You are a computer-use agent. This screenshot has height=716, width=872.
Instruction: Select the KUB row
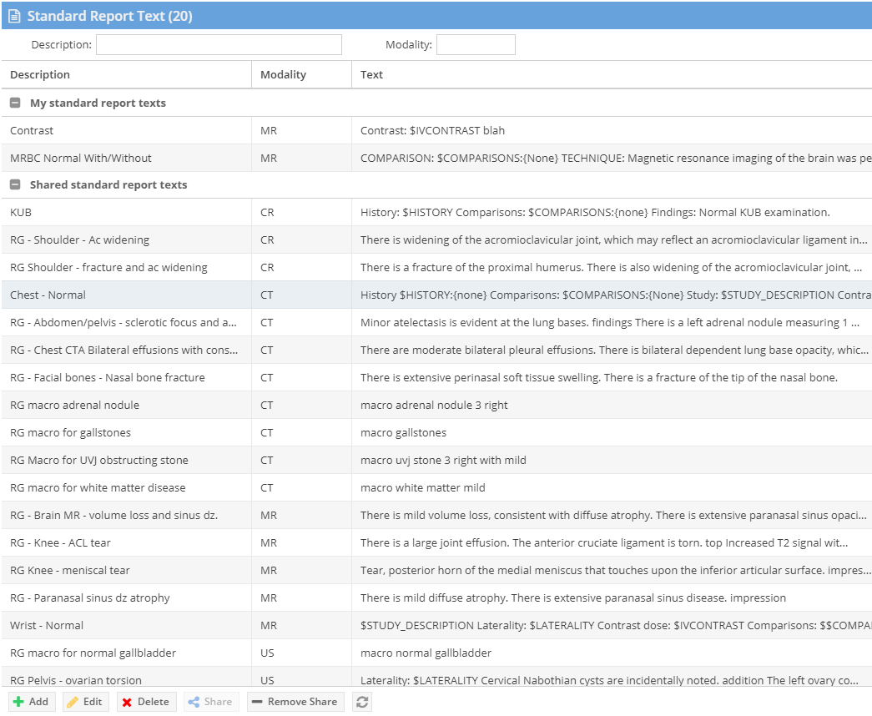436,213
